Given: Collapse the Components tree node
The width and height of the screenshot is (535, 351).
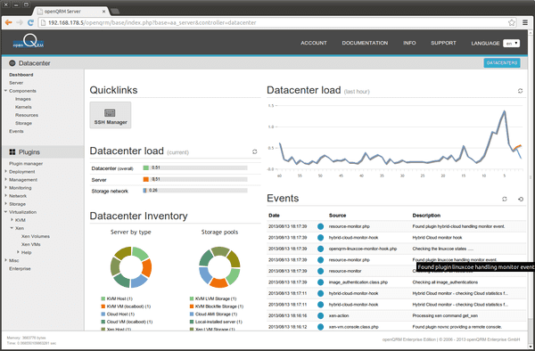Looking at the screenshot, I should (x=5, y=91).
